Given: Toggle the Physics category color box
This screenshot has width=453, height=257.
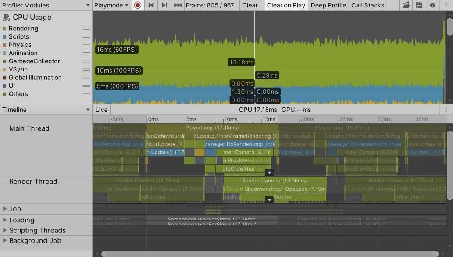Looking at the screenshot, I should [4, 45].
